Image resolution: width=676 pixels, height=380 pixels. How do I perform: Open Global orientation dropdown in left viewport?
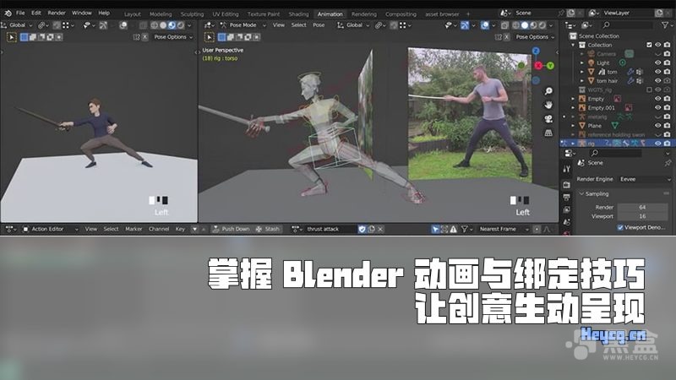16,25
